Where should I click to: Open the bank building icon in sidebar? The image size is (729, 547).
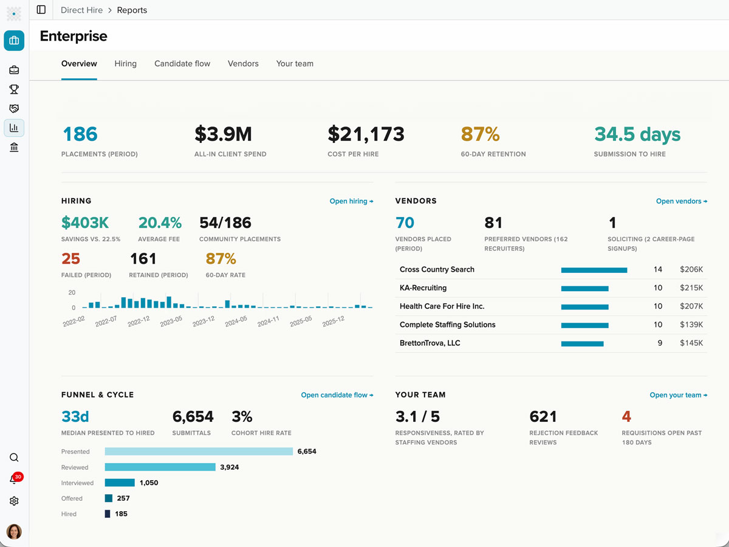click(14, 147)
